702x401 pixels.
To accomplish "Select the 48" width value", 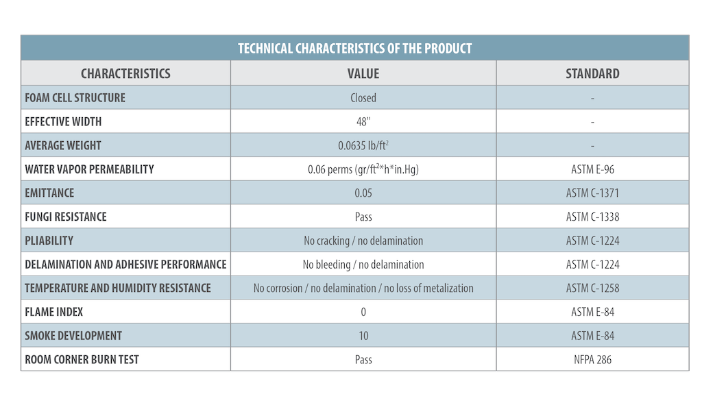I will tap(363, 121).
